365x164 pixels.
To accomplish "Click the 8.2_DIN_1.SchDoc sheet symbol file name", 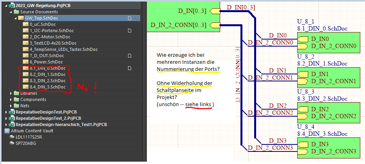I will 322,64.
